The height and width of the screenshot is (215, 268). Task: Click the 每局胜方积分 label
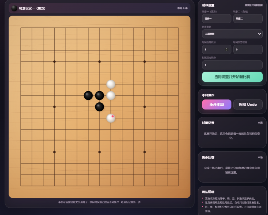(x=209, y=42)
